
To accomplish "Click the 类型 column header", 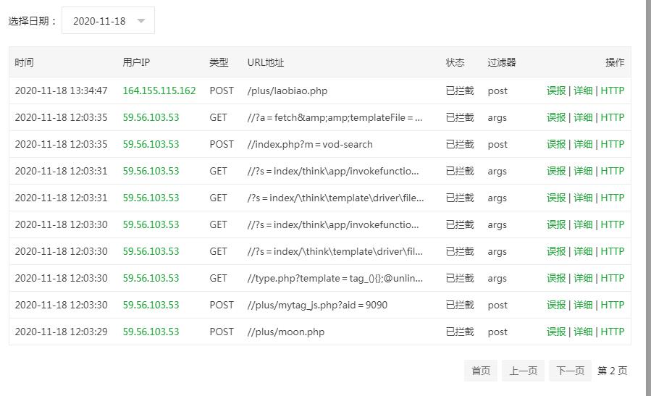I will click(219, 62).
